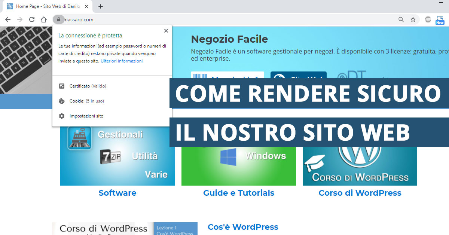Open the browser home page icon
Viewport: 449px width, 235px height.
[x=44, y=19]
